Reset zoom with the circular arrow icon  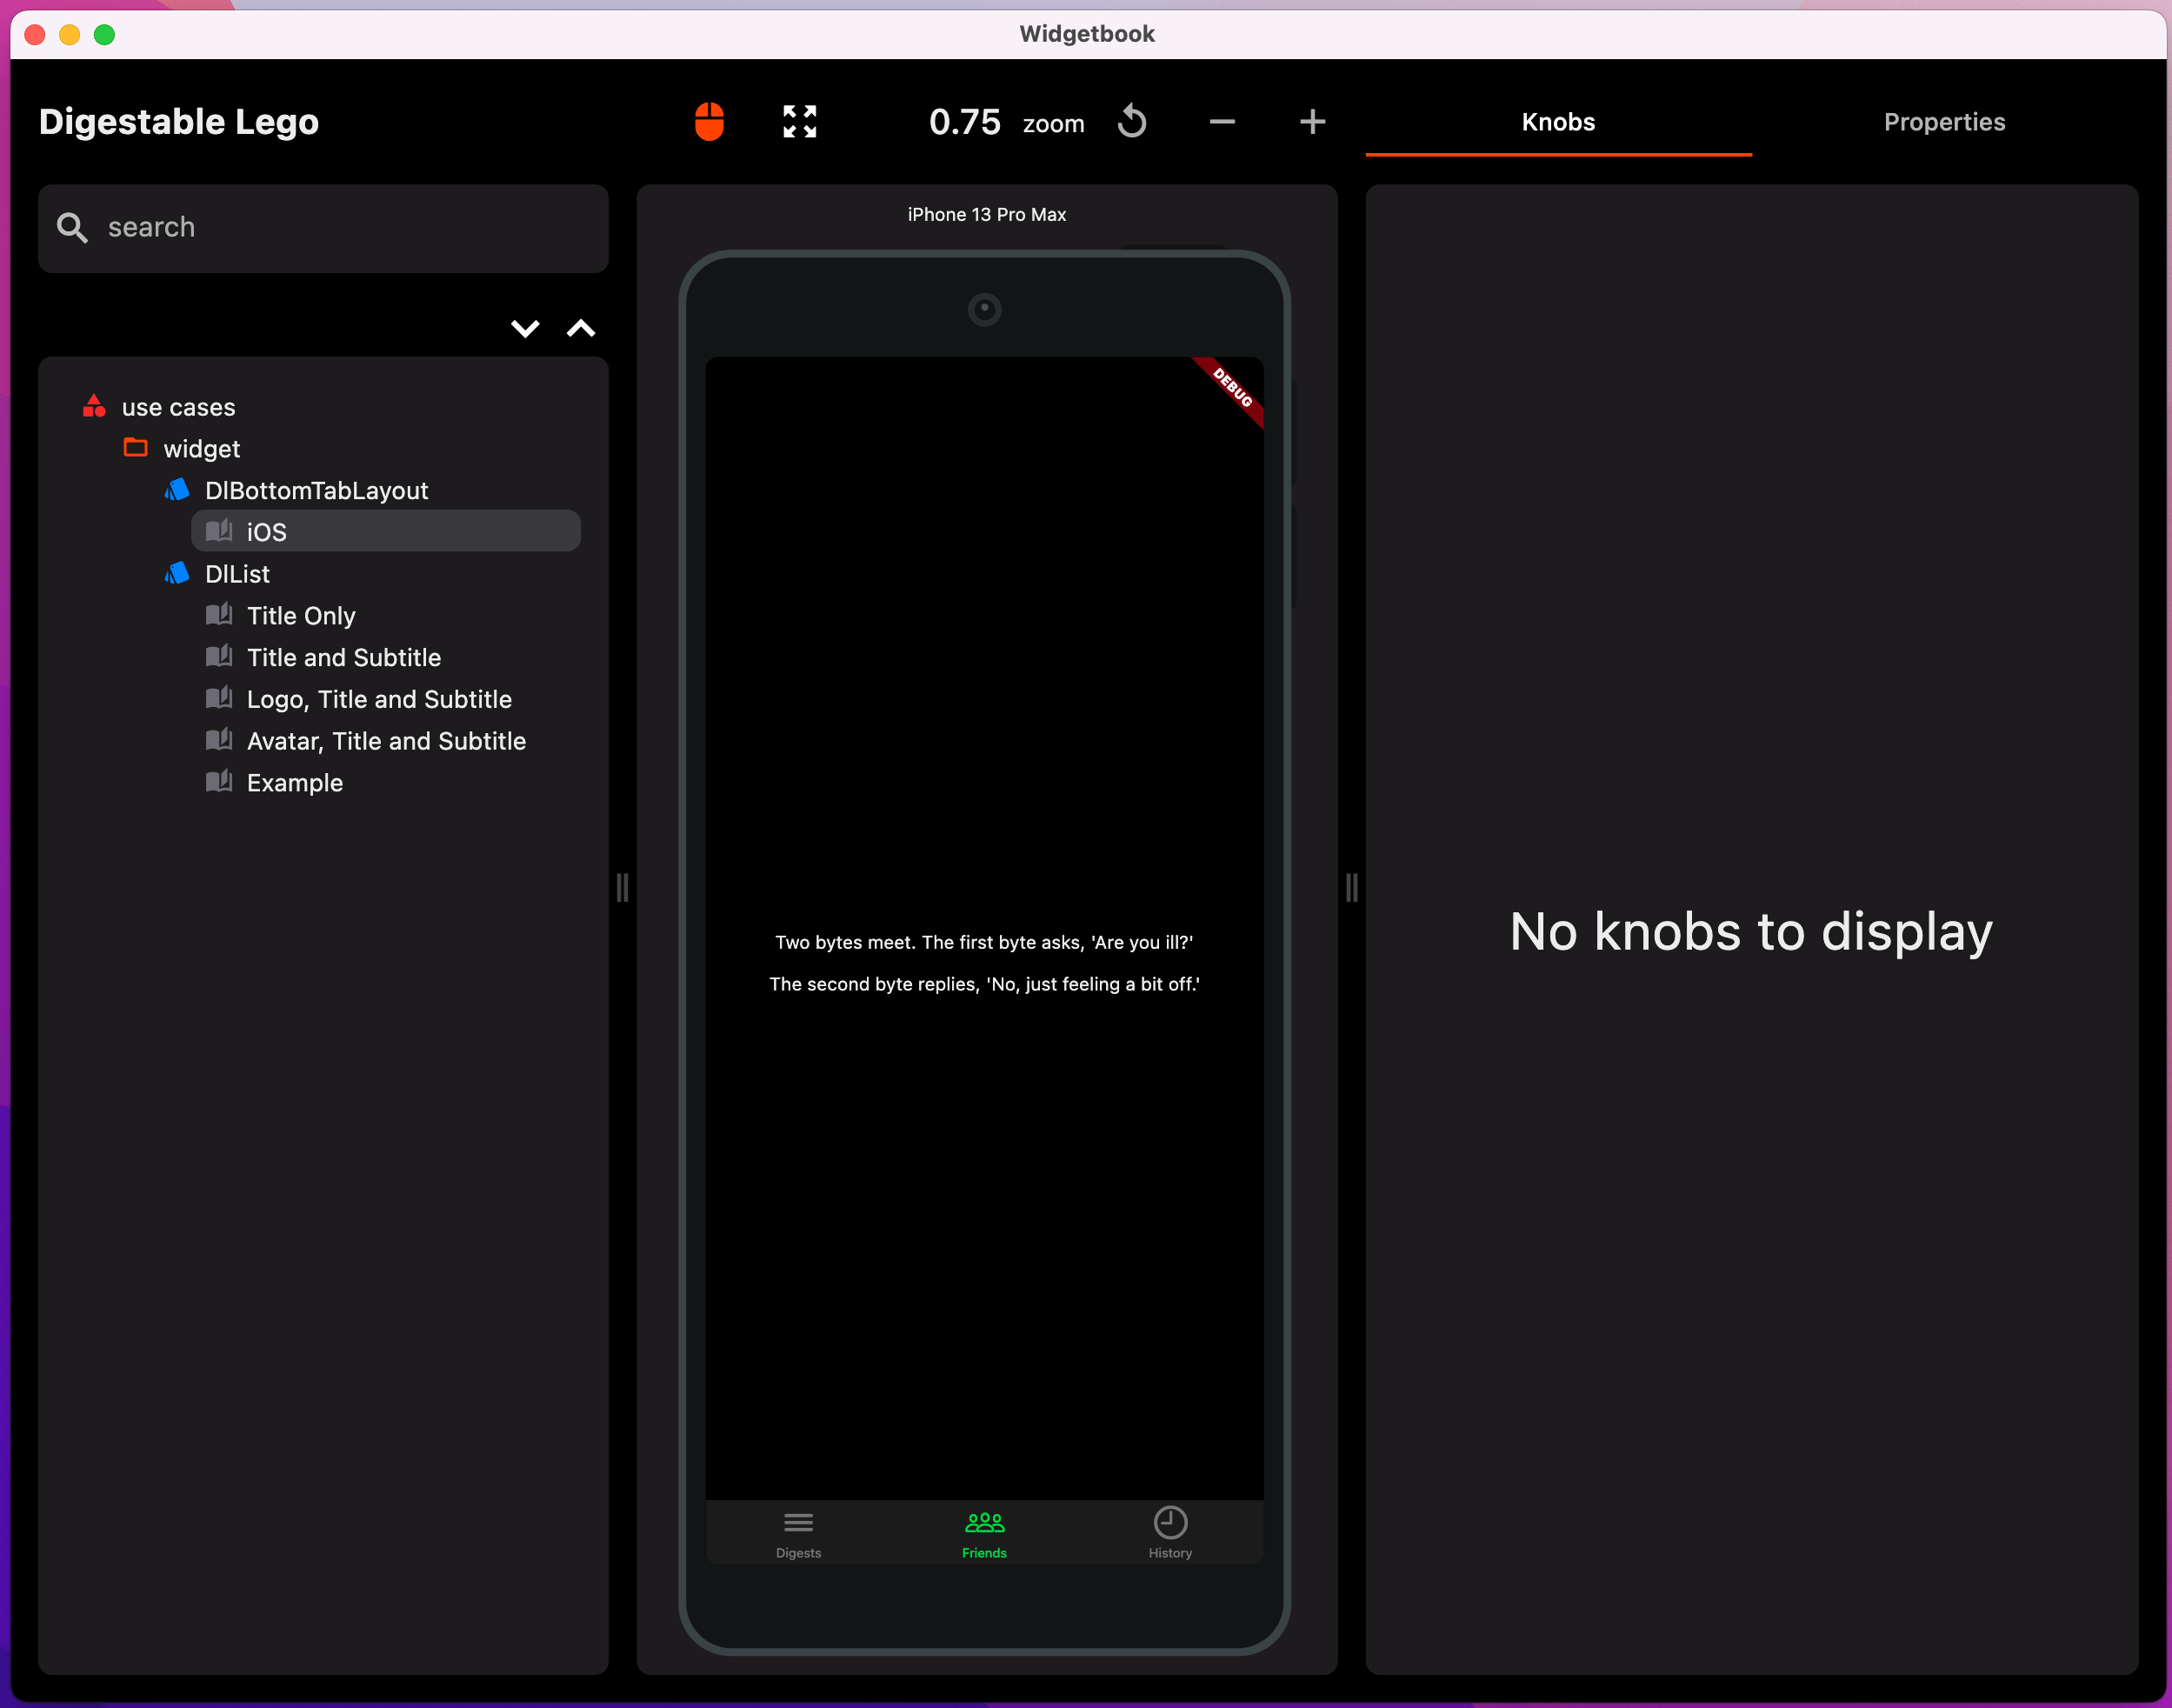tap(1131, 122)
